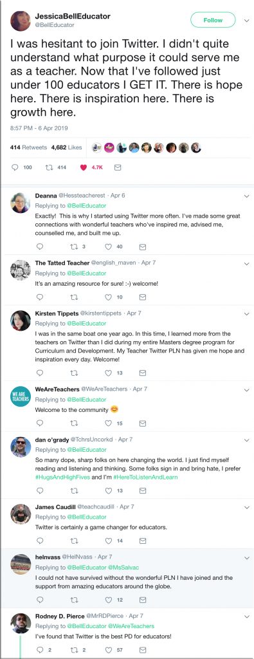Open the 4,682 Likes list
Screen dimensions: 254x659
66,147
